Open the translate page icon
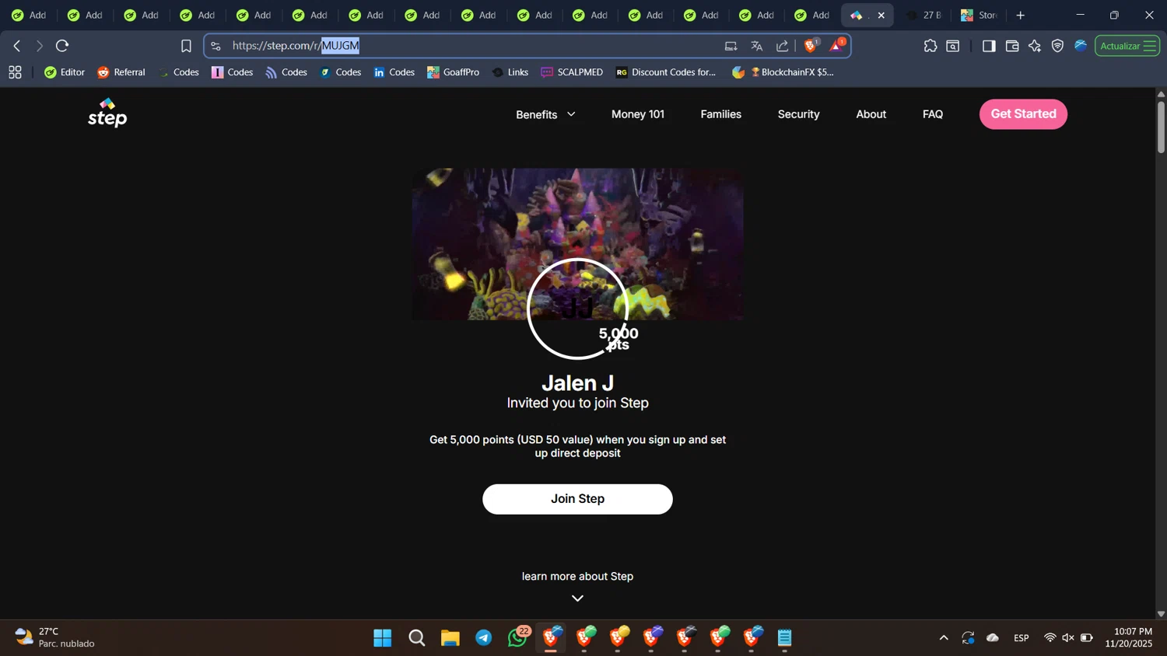Image resolution: width=1167 pixels, height=656 pixels. pos(756,46)
